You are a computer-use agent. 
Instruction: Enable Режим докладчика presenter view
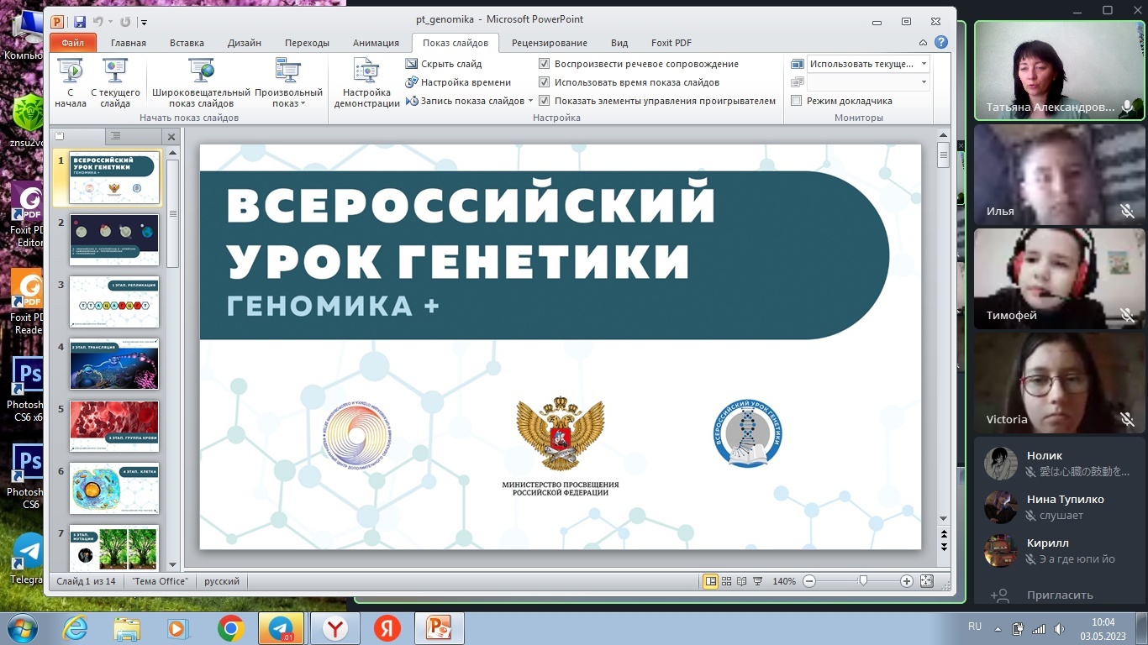click(x=797, y=101)
